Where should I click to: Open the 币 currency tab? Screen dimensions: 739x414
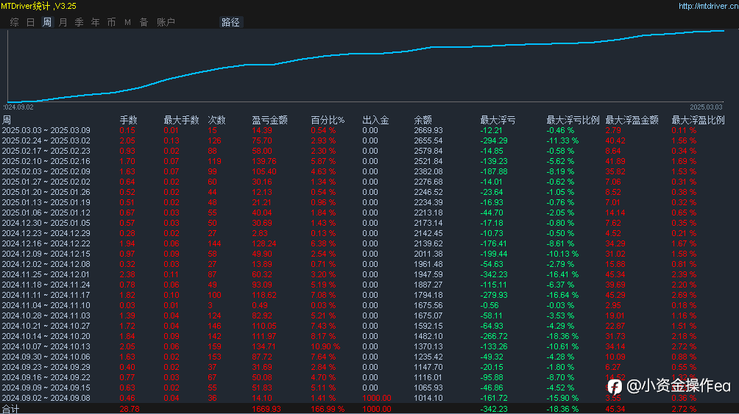111,22
